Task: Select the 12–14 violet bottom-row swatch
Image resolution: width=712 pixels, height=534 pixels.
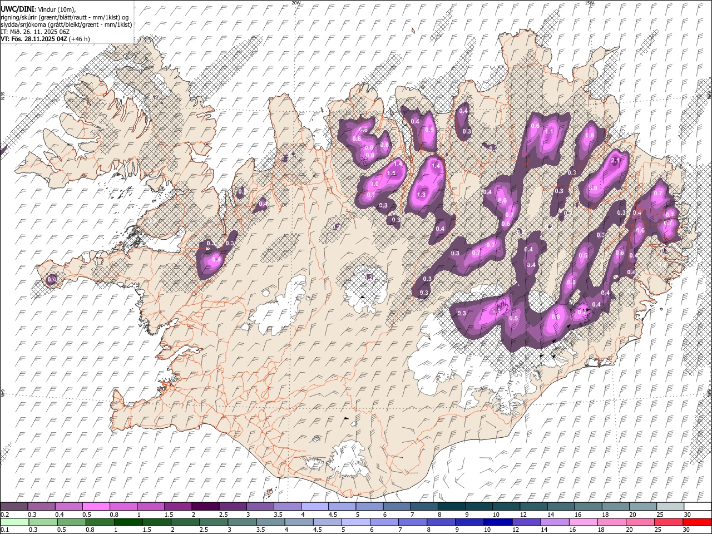Action: click(x=526, y=522)
